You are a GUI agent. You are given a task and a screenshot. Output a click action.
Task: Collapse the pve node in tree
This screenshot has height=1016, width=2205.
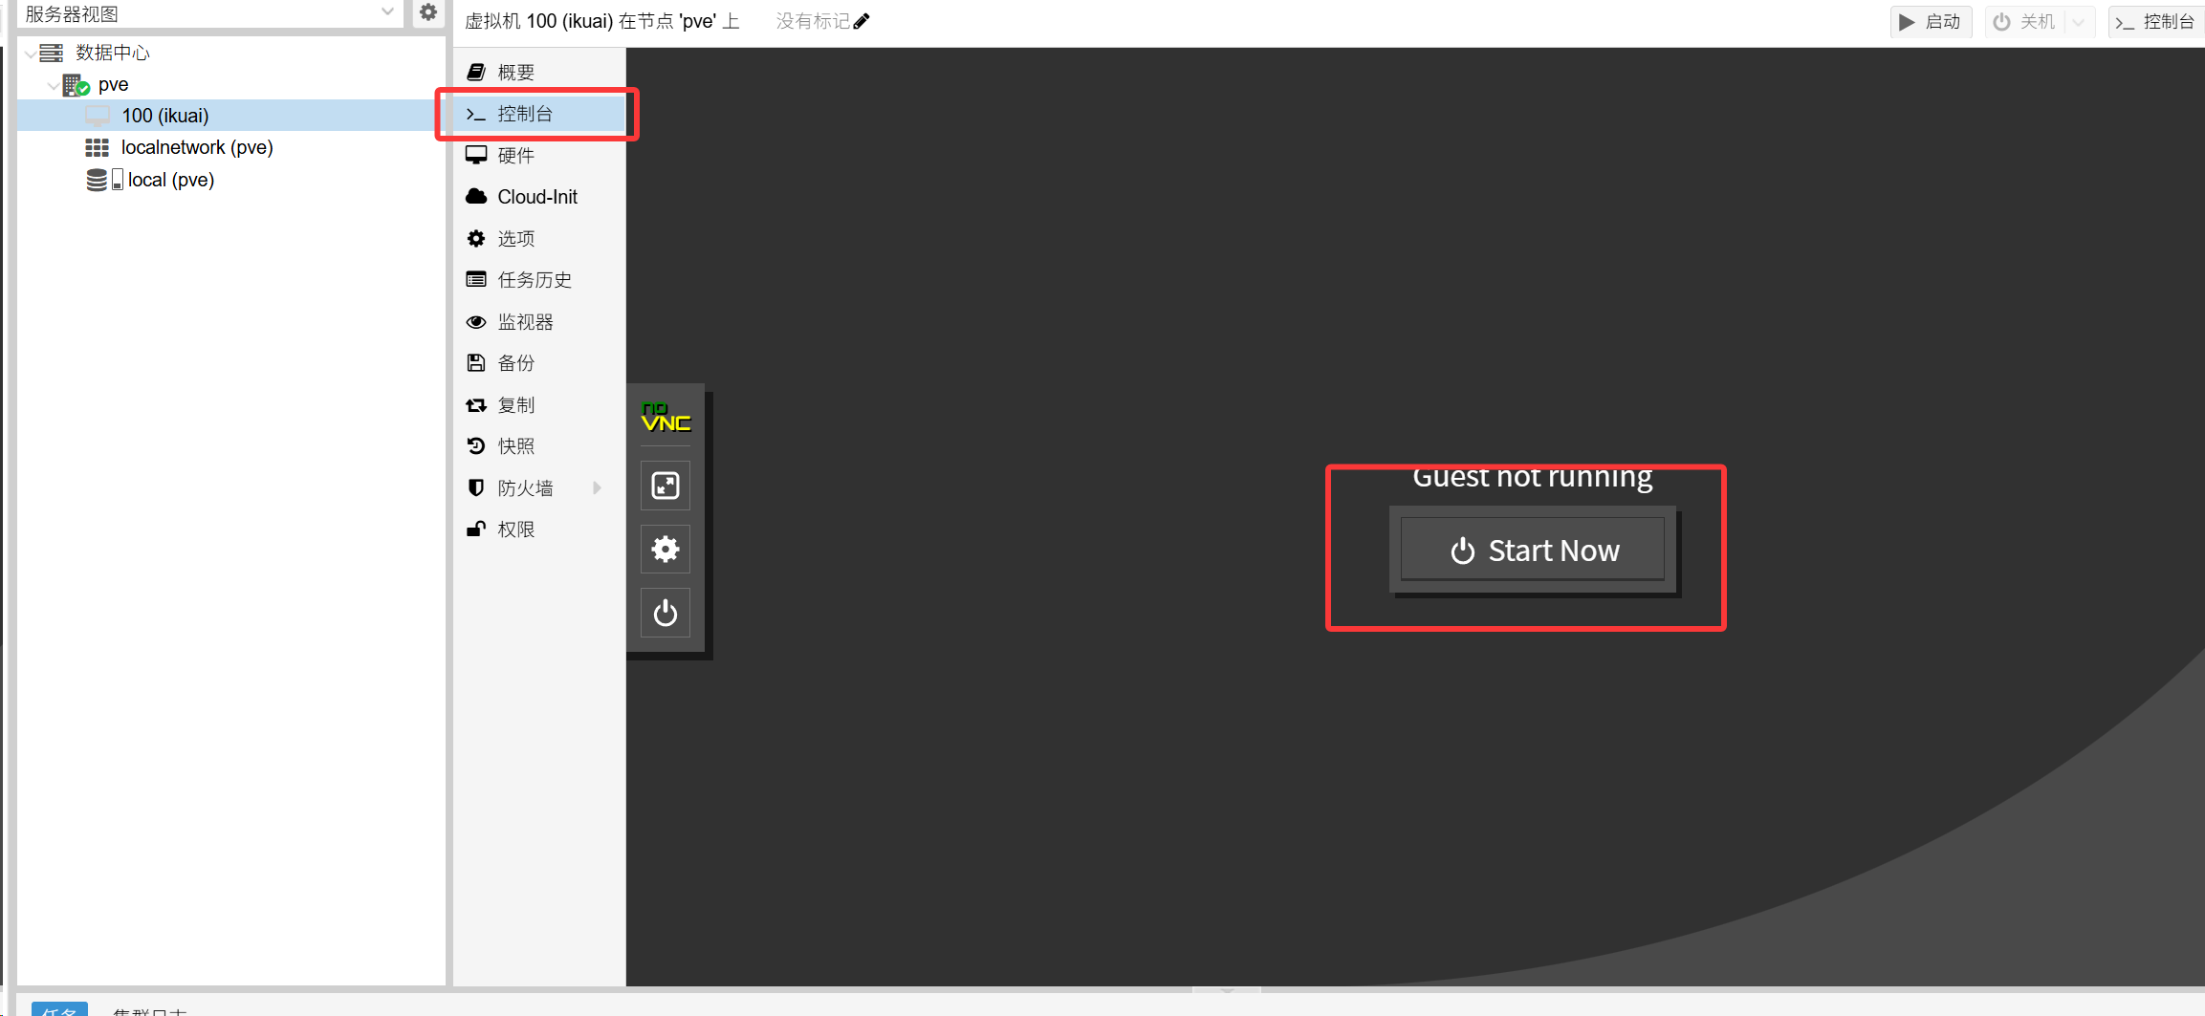53,85
